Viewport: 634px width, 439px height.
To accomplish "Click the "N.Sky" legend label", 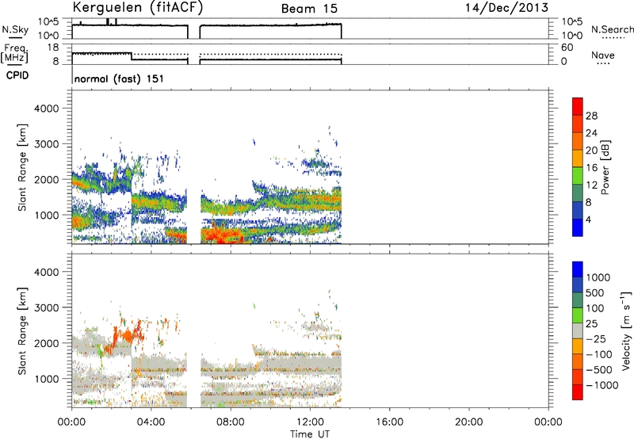I will pyautogui.click(x=15, y=29).
